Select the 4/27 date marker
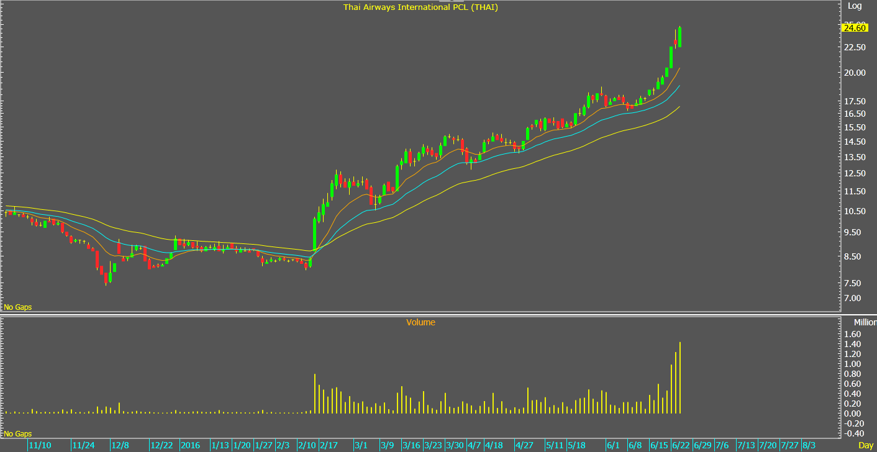Image resolution: width=877 pixels, height=452 pixels. (525, 446)
